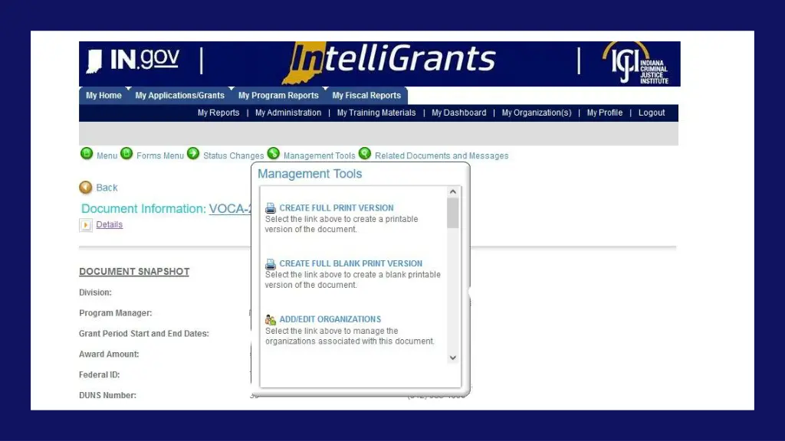Open My Organization(s) page

tap(537, 113)
